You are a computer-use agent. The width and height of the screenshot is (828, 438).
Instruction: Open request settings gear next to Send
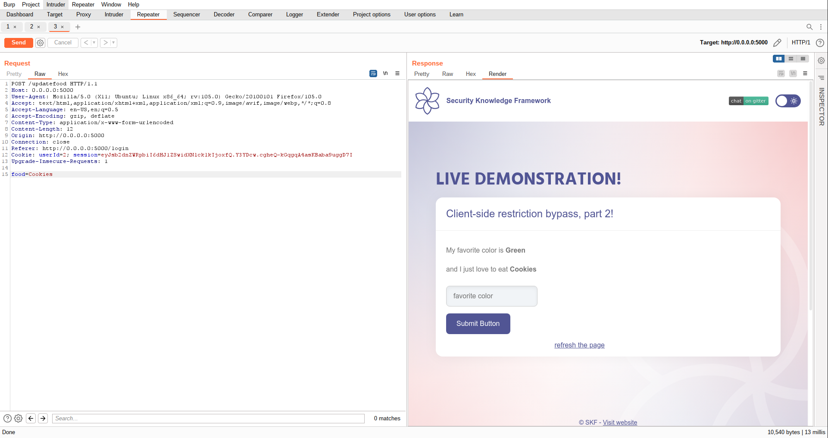(40, 43)
